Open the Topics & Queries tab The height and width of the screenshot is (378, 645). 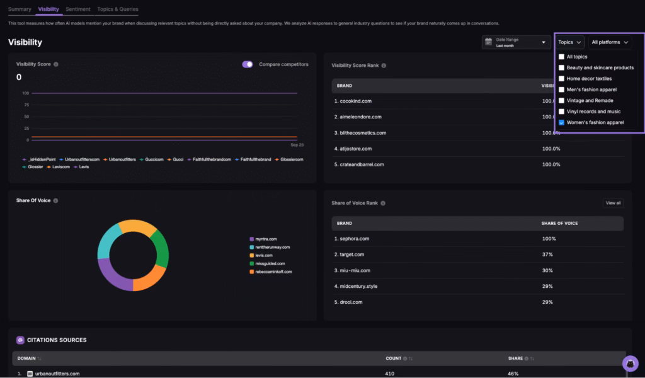[117, 9]
